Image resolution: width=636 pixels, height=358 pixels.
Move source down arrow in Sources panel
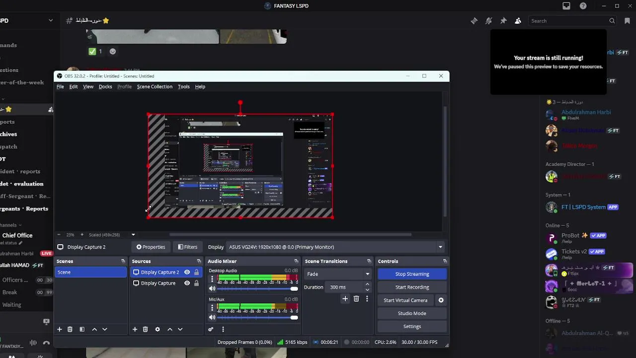pos(180,329)
